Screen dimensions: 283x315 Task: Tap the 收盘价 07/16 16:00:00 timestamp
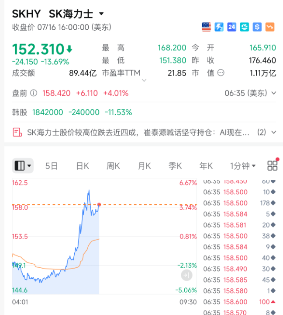[62, 27]
